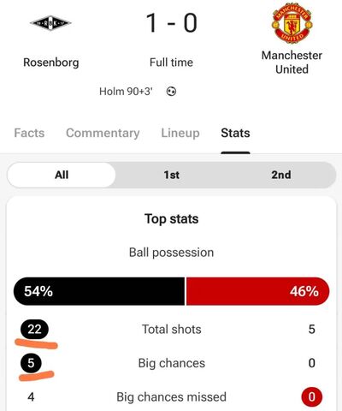Tap the 1 - 0 score
The image size is (342, 411).
click(171, 23)
